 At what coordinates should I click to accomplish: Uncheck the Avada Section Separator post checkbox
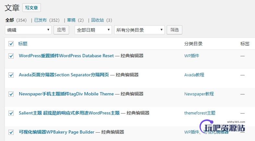pyautogui.click(x=11, y=75)
